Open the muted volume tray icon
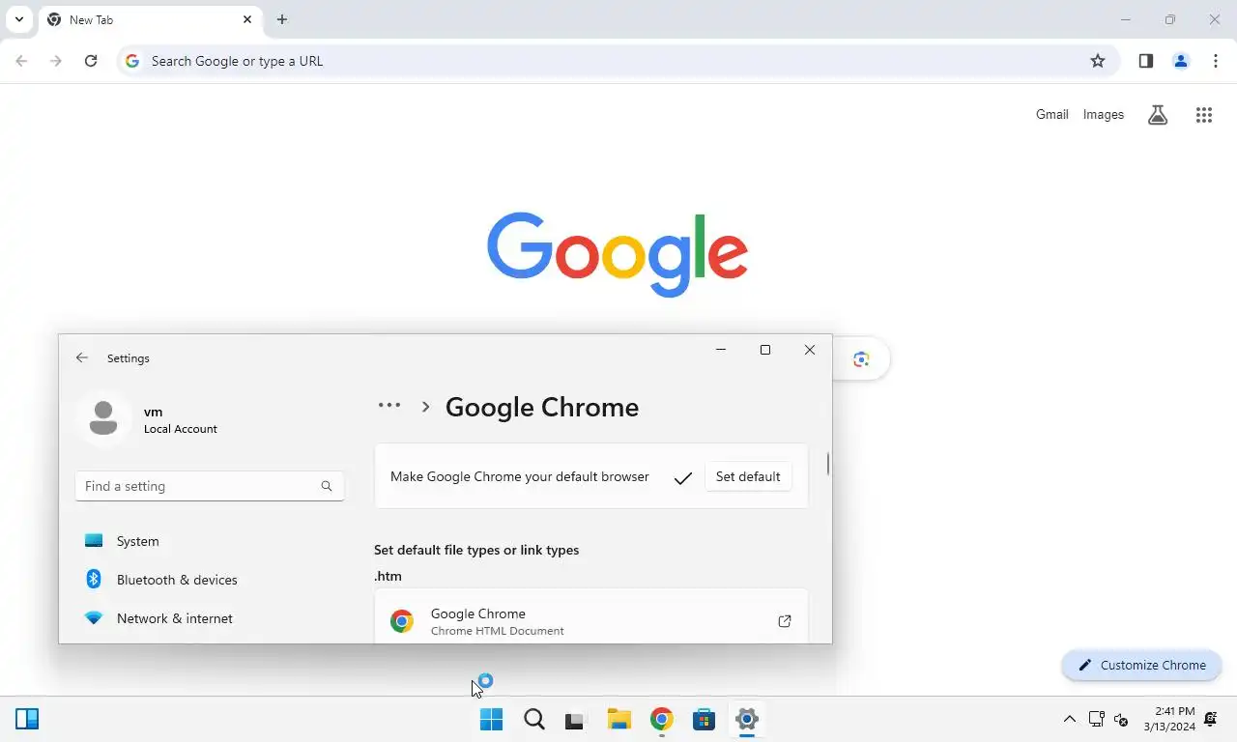Image resolution: width=1237 pixels, height=742 pixels. click(1121, 719)
